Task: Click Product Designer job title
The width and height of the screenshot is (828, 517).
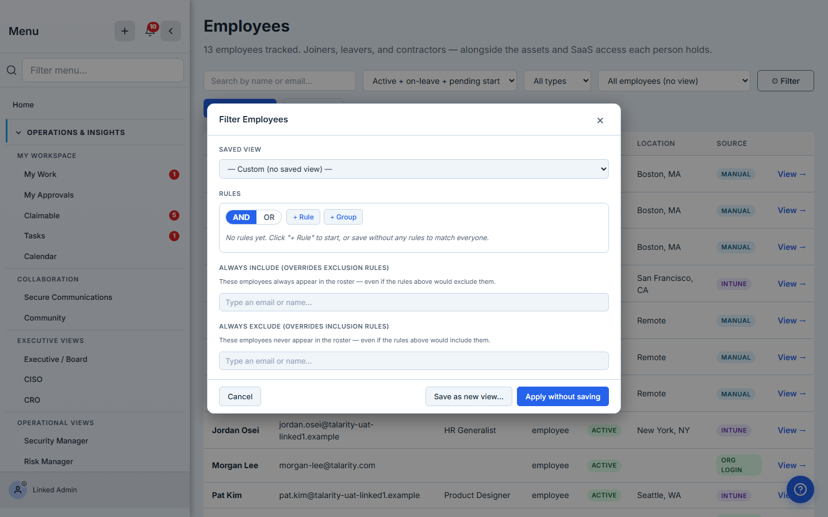Action: pos(477,495)
